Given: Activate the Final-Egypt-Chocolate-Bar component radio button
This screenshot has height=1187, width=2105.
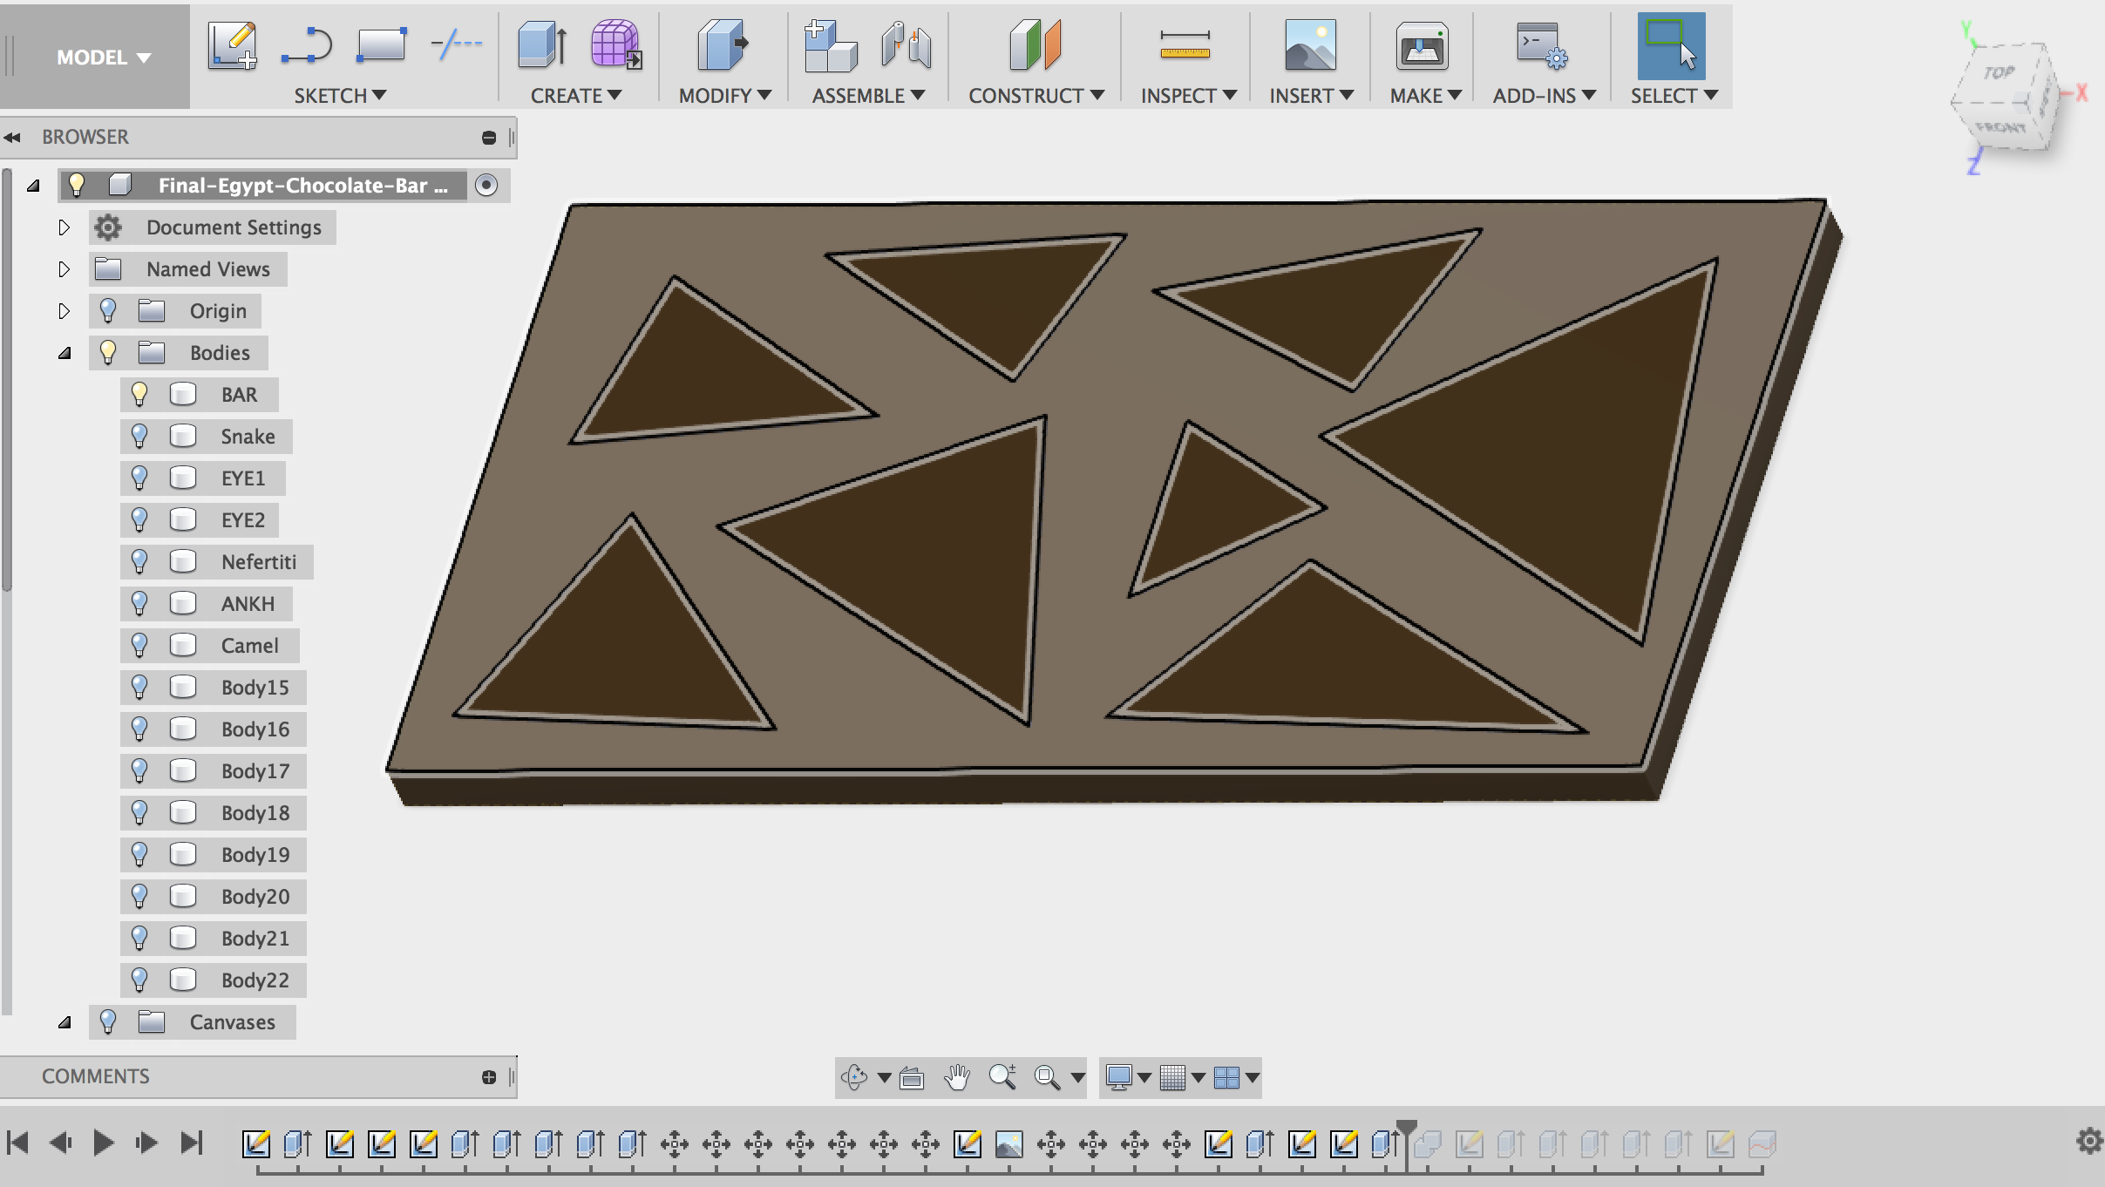Looking at the screenshot, I should point(487,185).
